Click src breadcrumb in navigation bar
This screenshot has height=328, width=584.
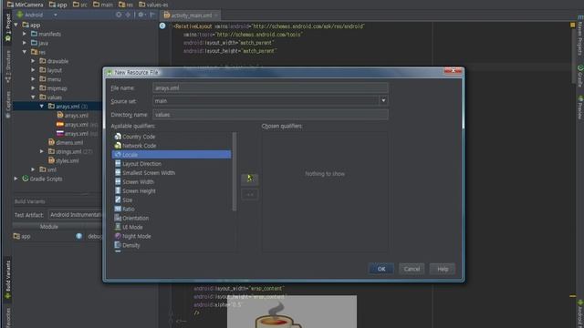[x=79, y=5]
